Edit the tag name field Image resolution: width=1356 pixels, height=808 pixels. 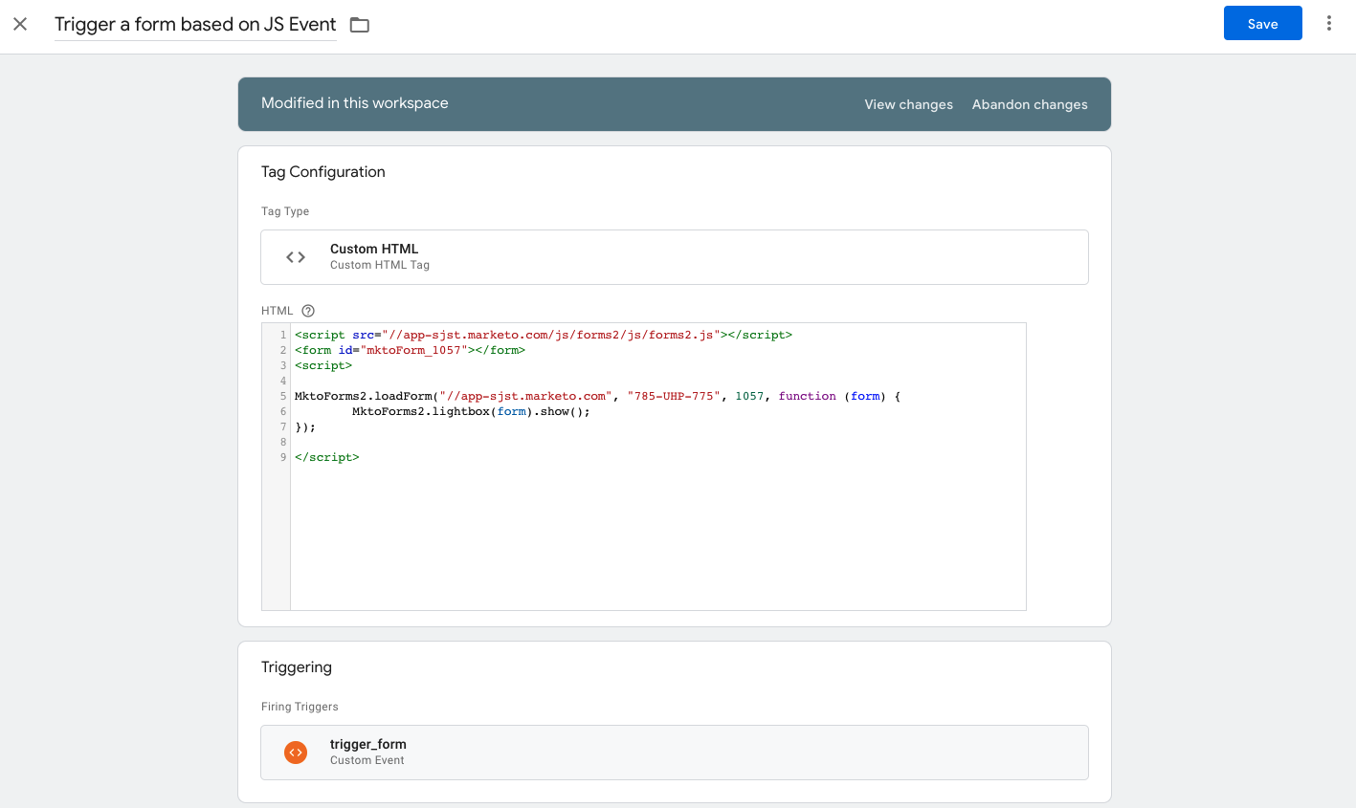(x=195, y=25)
